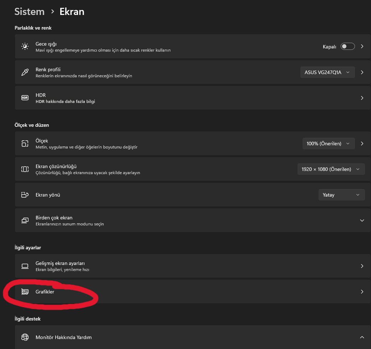371x349 pixels.
Task: Collapse the Monitör Hakkında Yardım section
Action: click(362, 337)
